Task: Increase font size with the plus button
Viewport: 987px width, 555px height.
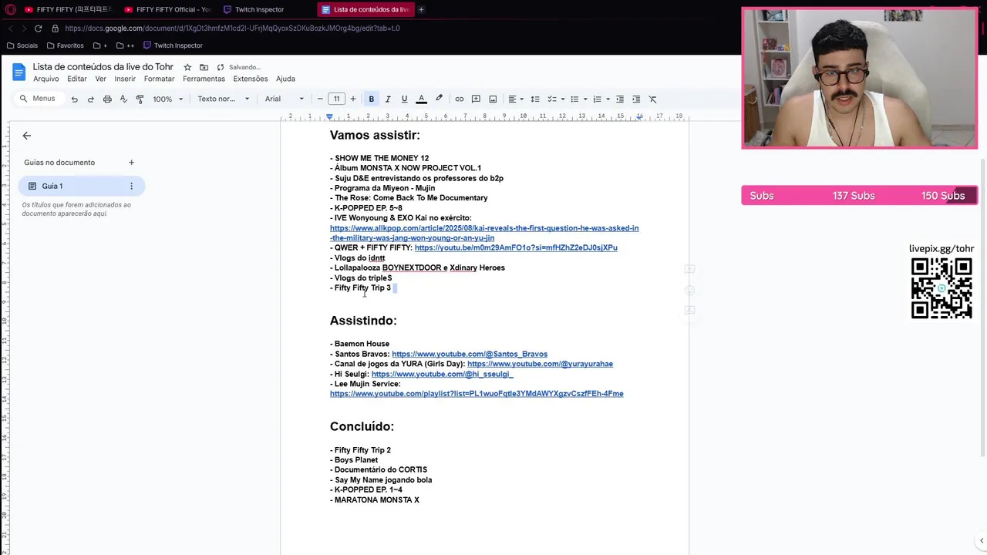Action: pyautogui.click(x=353, y=99)
